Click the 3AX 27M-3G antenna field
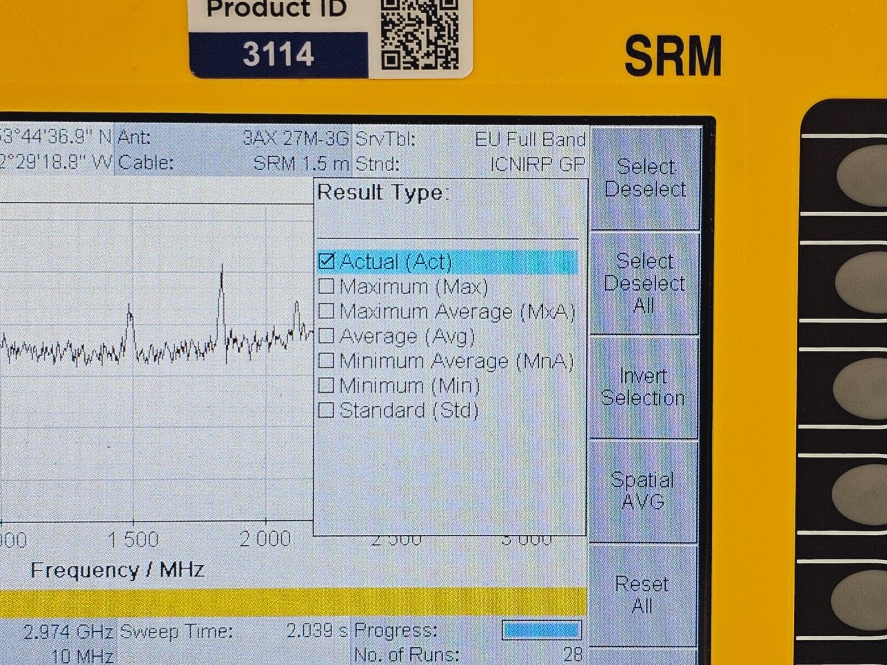887x665 pixels. [x=296, y=138]
